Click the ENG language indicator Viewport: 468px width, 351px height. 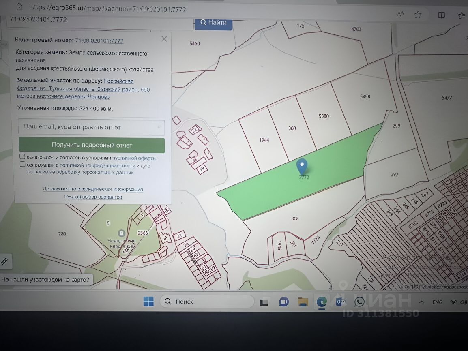[x=437, y=302]
